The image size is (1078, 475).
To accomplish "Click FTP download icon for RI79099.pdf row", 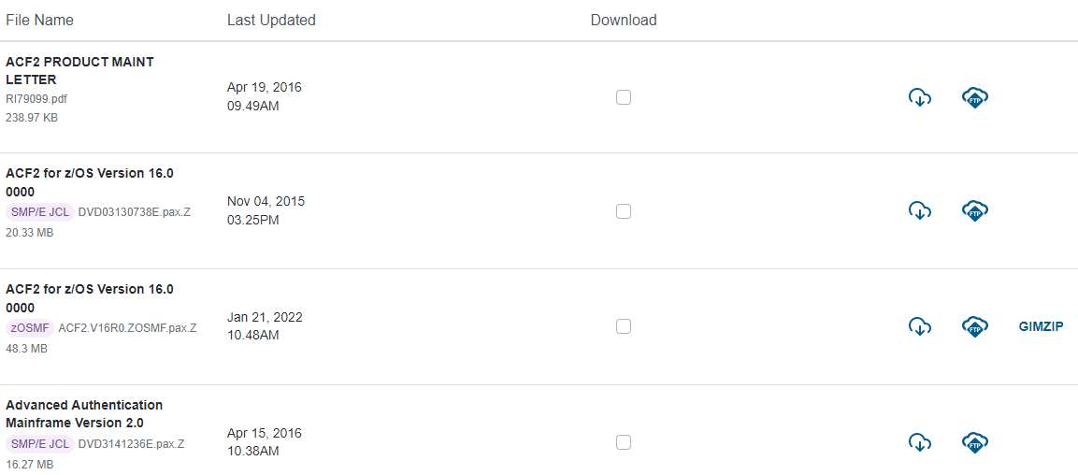I will point(975,97).
